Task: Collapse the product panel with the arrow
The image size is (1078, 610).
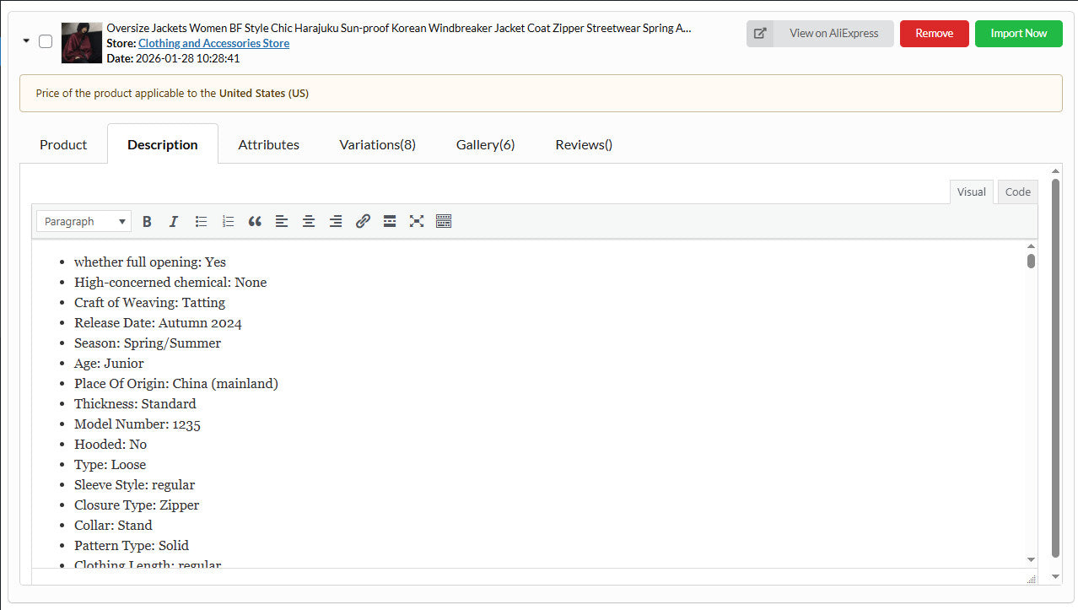Action: point(26,40)
